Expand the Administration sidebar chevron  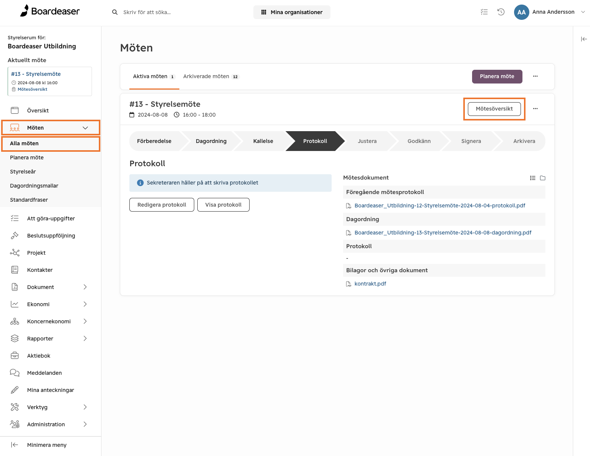pos(85,424)
